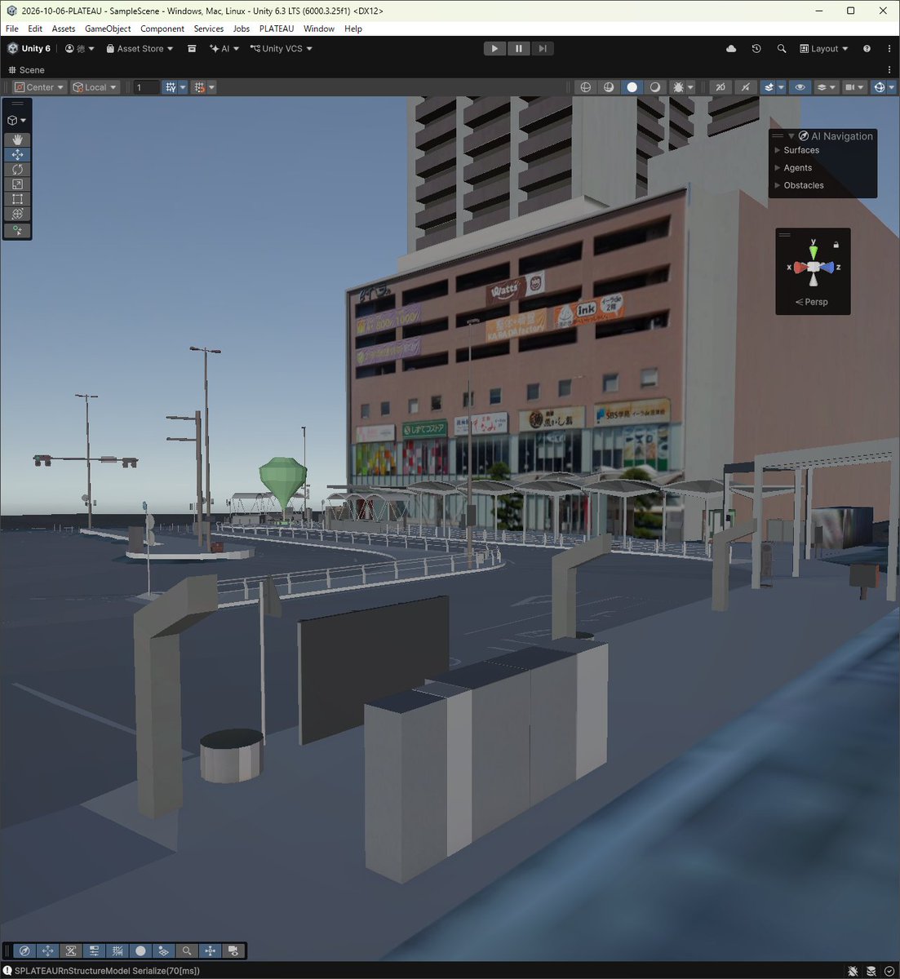The width and height of the screenshot is (900, 979).
Task: Pause the game playback
Action: point(518,49)
